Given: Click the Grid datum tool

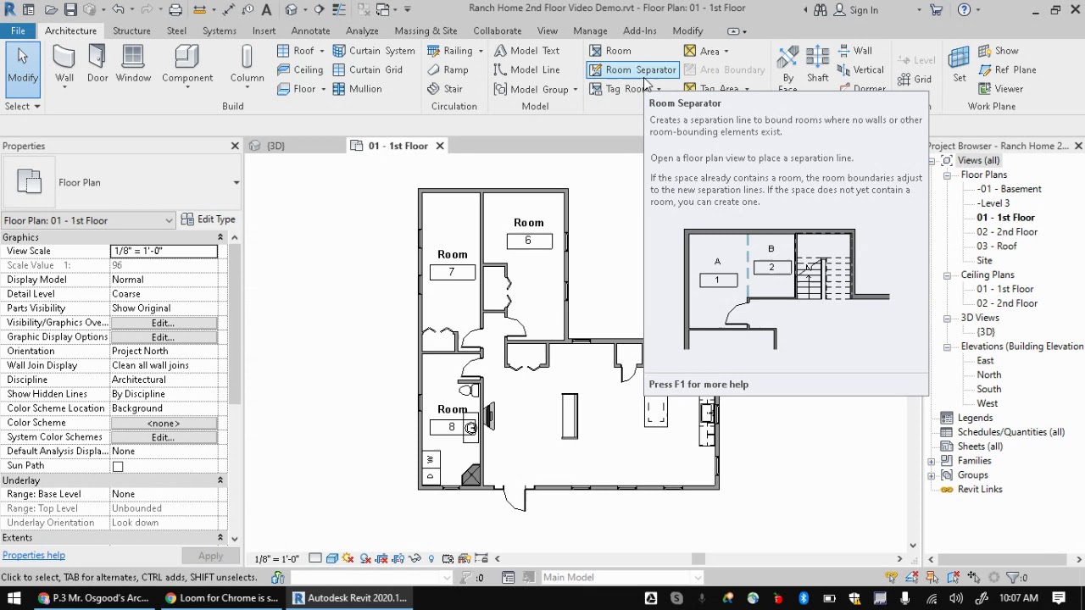Looking at the screenshot, I should click(x=915, y=79).
